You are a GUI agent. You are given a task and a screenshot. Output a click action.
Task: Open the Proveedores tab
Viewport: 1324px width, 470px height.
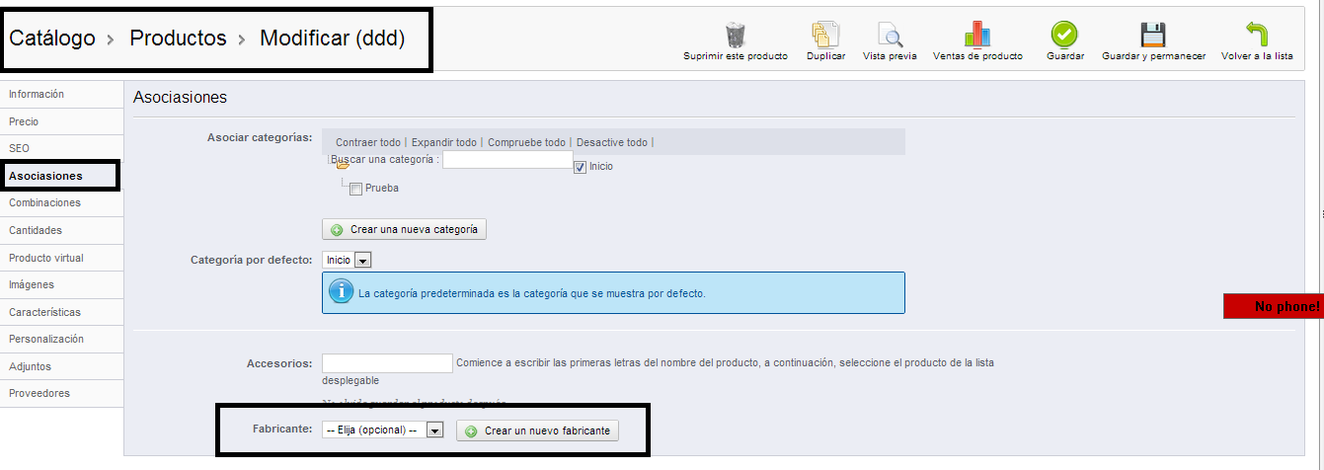point(61,393)
